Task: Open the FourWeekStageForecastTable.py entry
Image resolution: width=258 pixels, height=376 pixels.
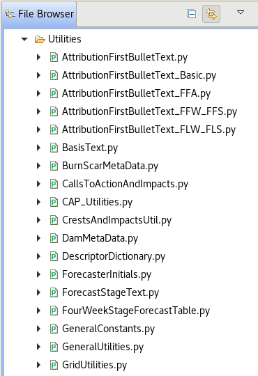Action: pos(136,311)
